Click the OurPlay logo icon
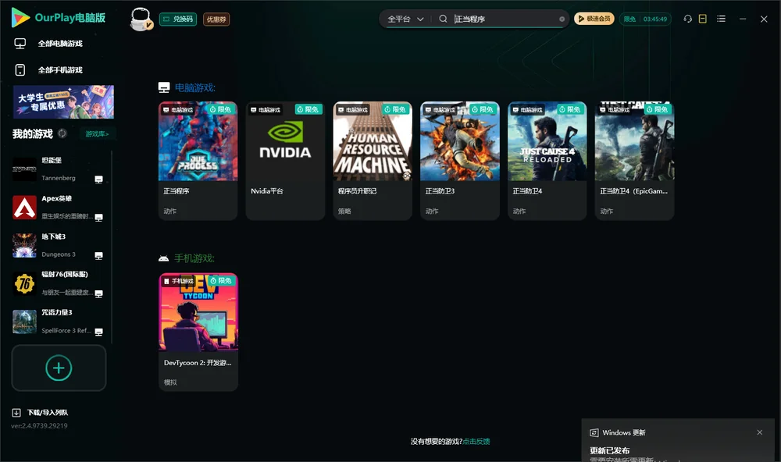 point(20,17)
